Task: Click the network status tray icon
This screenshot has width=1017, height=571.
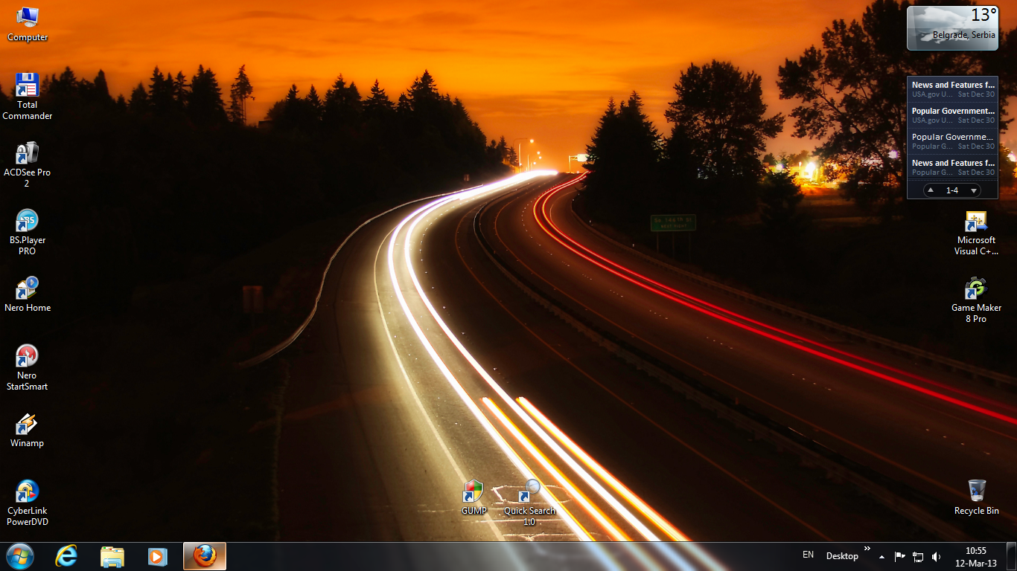Action: [918, 556]
